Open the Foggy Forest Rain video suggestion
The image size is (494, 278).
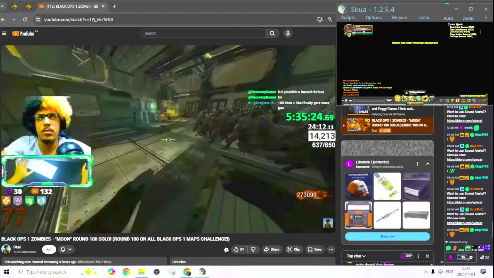pyautogui.click(x=387, y=111)
